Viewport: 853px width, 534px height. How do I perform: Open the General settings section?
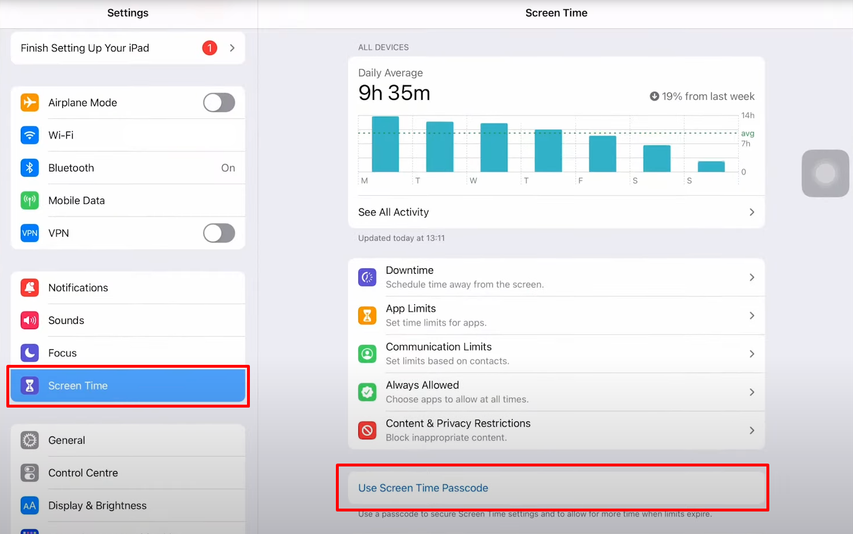128,440
